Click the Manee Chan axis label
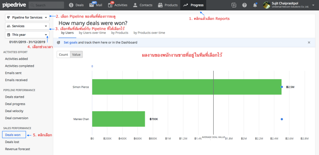 point(81,119)
